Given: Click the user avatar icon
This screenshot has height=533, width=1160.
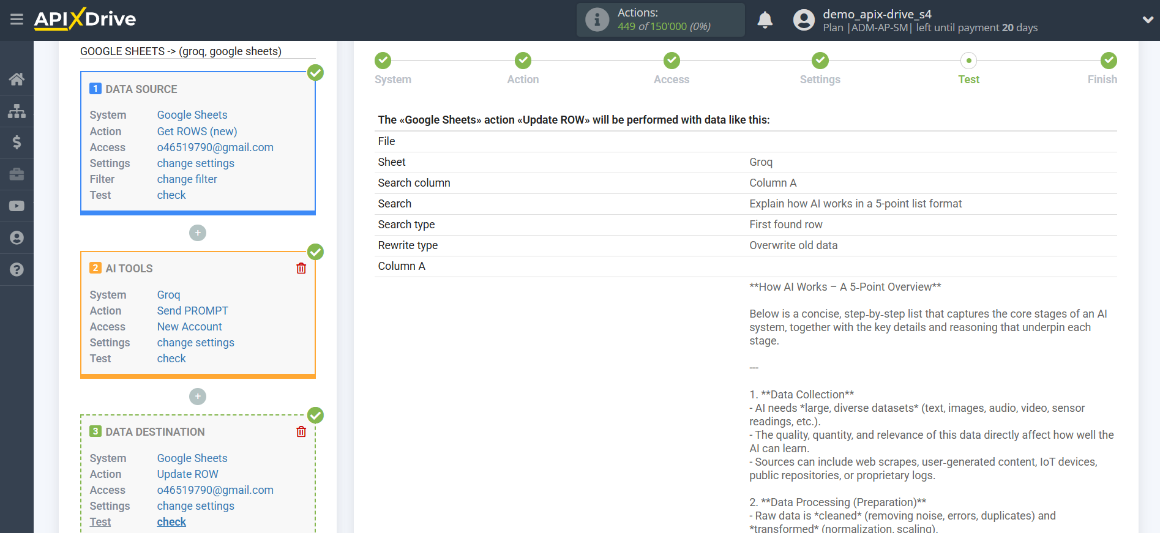Looking at the screenshot, I should [804, 20].
